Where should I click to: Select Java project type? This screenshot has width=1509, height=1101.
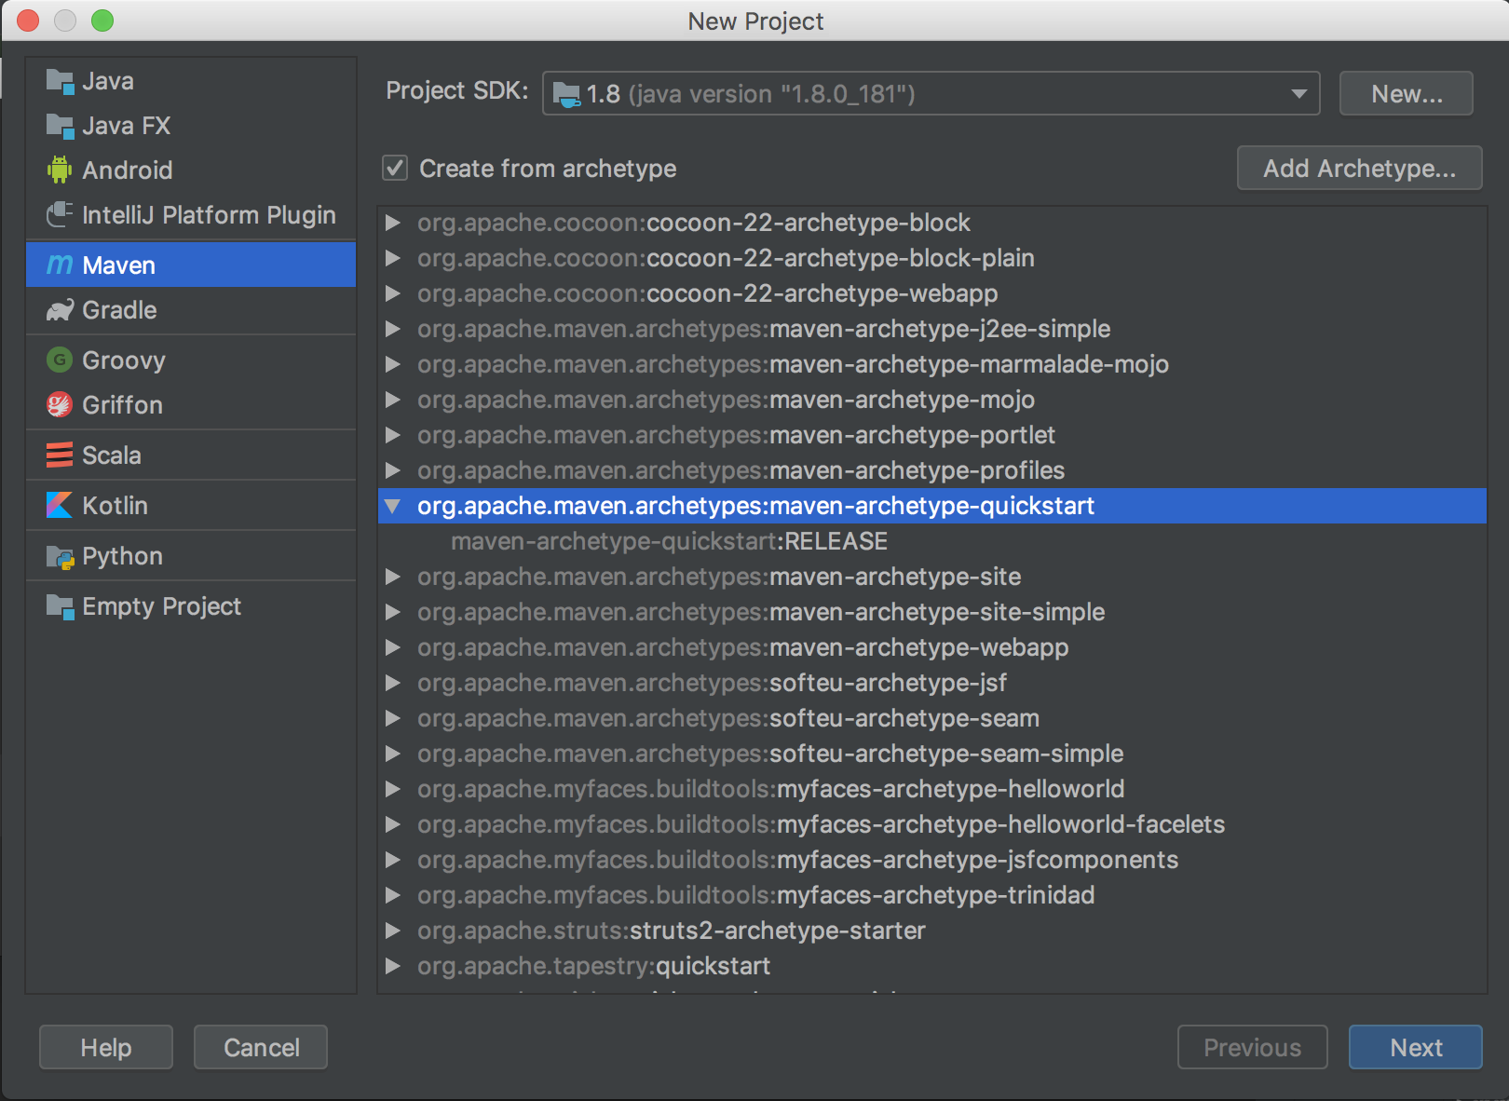pos(191,82)
